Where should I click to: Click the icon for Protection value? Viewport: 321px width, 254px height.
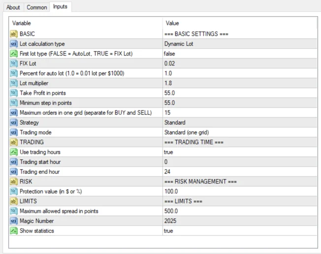point(13,191)
